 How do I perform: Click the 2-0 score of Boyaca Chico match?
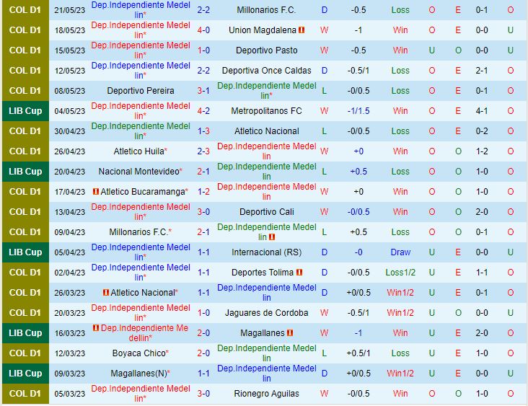pos(203,353)
